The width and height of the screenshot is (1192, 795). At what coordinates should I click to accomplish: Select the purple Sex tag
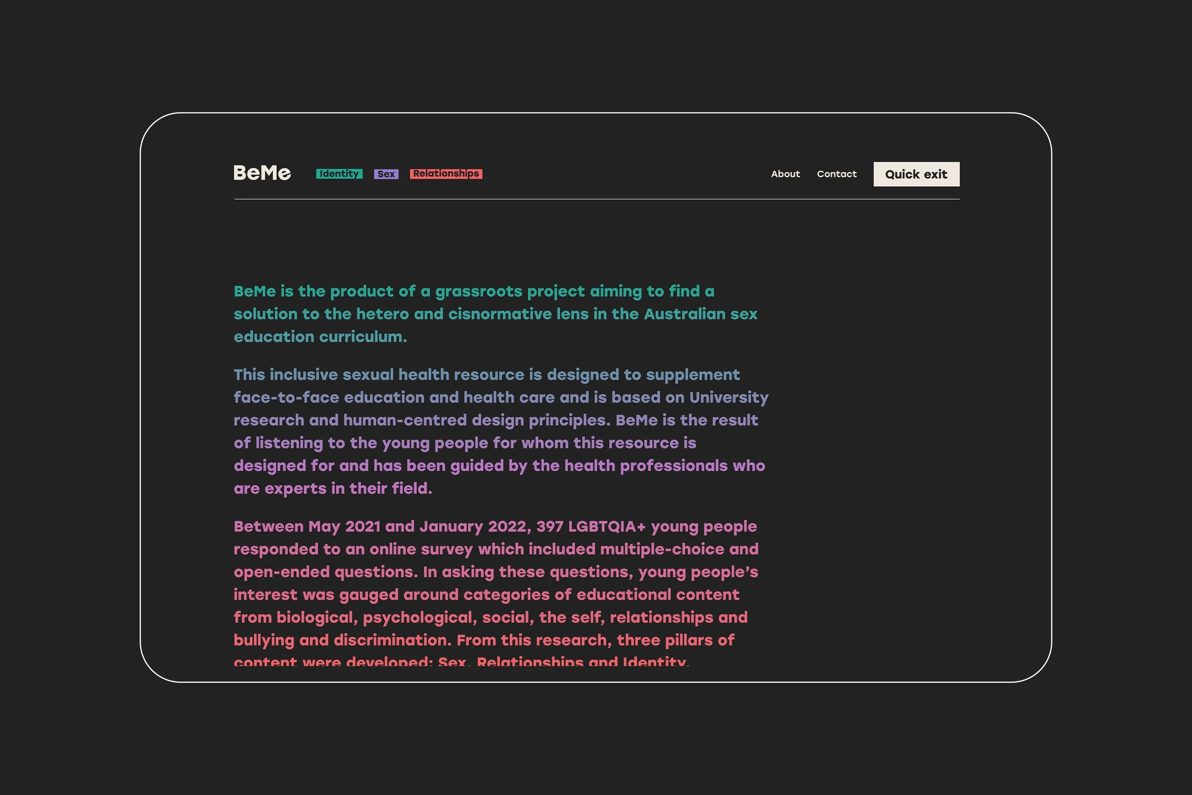tap(386, 174)
